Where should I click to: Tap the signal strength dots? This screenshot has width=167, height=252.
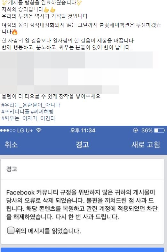click(8, 130)
